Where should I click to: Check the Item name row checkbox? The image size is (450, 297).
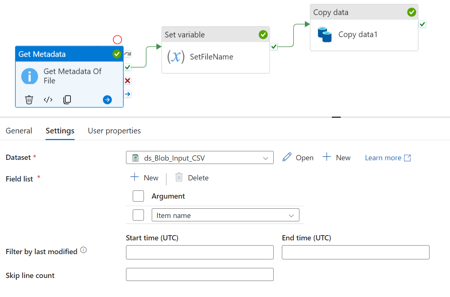coord(138,215)
